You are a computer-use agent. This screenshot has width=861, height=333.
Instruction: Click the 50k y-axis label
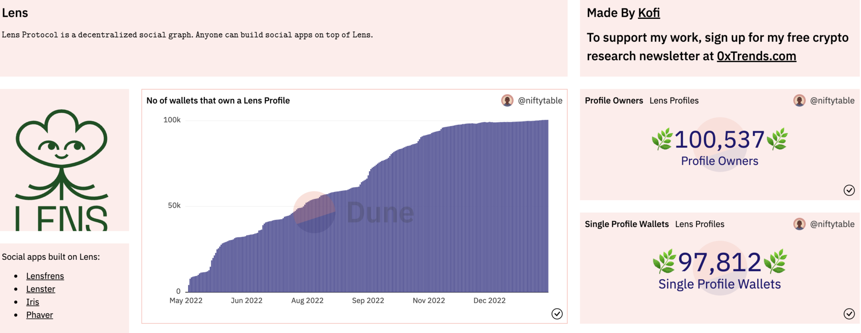coord(174,206)
